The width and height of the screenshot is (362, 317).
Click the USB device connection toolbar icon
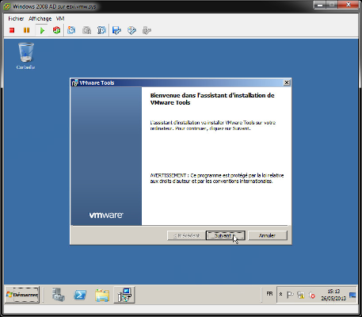tap(147, 30)
